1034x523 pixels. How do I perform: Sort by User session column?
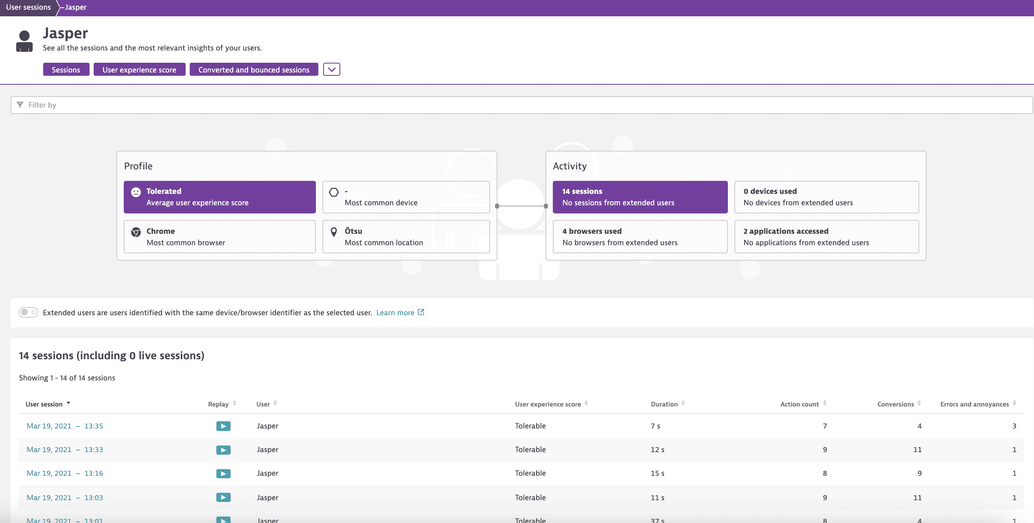(48, 404)
